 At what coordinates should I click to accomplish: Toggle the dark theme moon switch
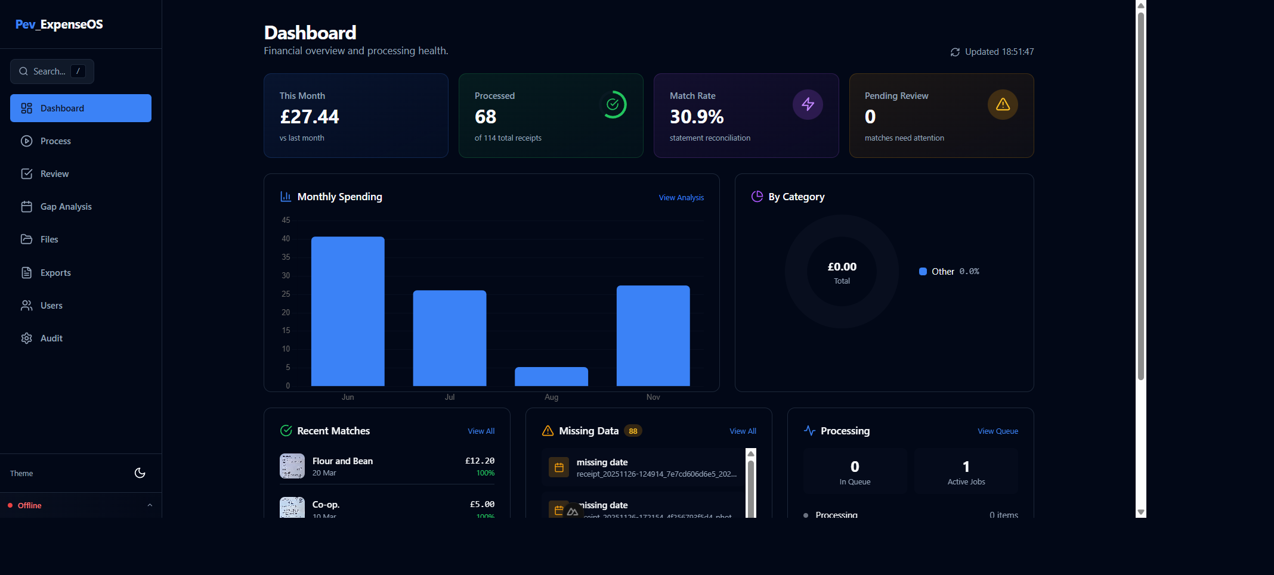140,473
